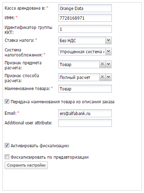Click the Активировать фискализацию label text
This screenshot has width=144, height=193.
[x=40, y=146]
